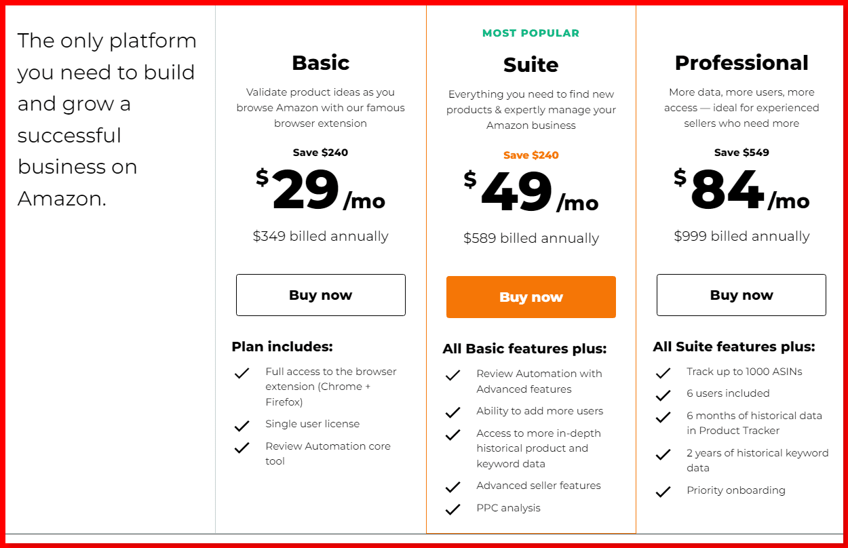This screenshot has height=548, width=848.
Task: Click the PPC analysis checkmark icon
Action: (x=452, y=509)
